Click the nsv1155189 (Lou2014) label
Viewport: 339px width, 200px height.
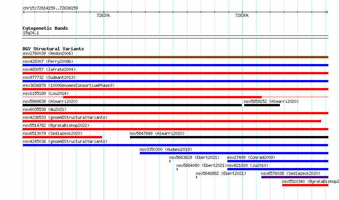(x=46, y=93)
